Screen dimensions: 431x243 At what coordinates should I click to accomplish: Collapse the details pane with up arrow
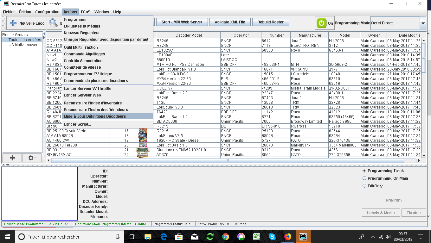[4, 165]
